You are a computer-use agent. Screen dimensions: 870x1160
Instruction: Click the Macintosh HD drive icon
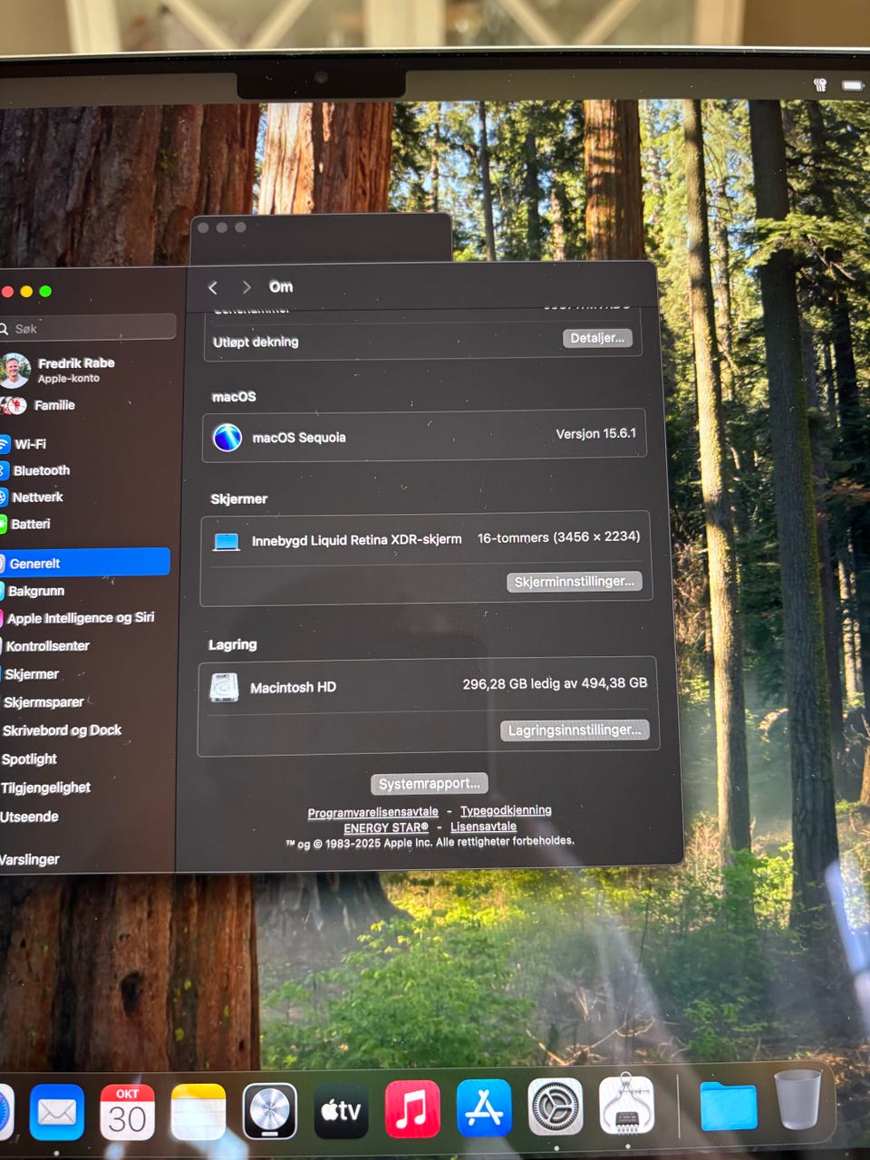click(x=224, y=688)
